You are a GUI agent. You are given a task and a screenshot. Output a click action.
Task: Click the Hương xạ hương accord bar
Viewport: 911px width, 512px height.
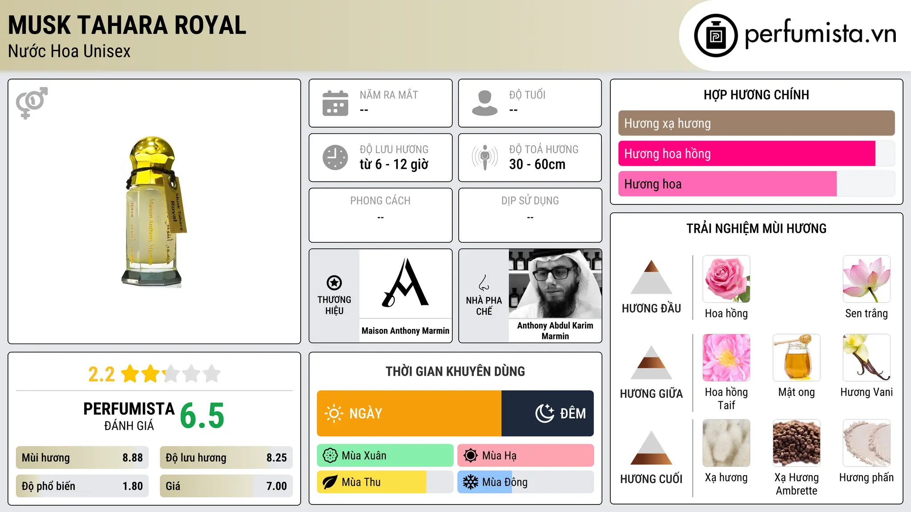[756, 123]
